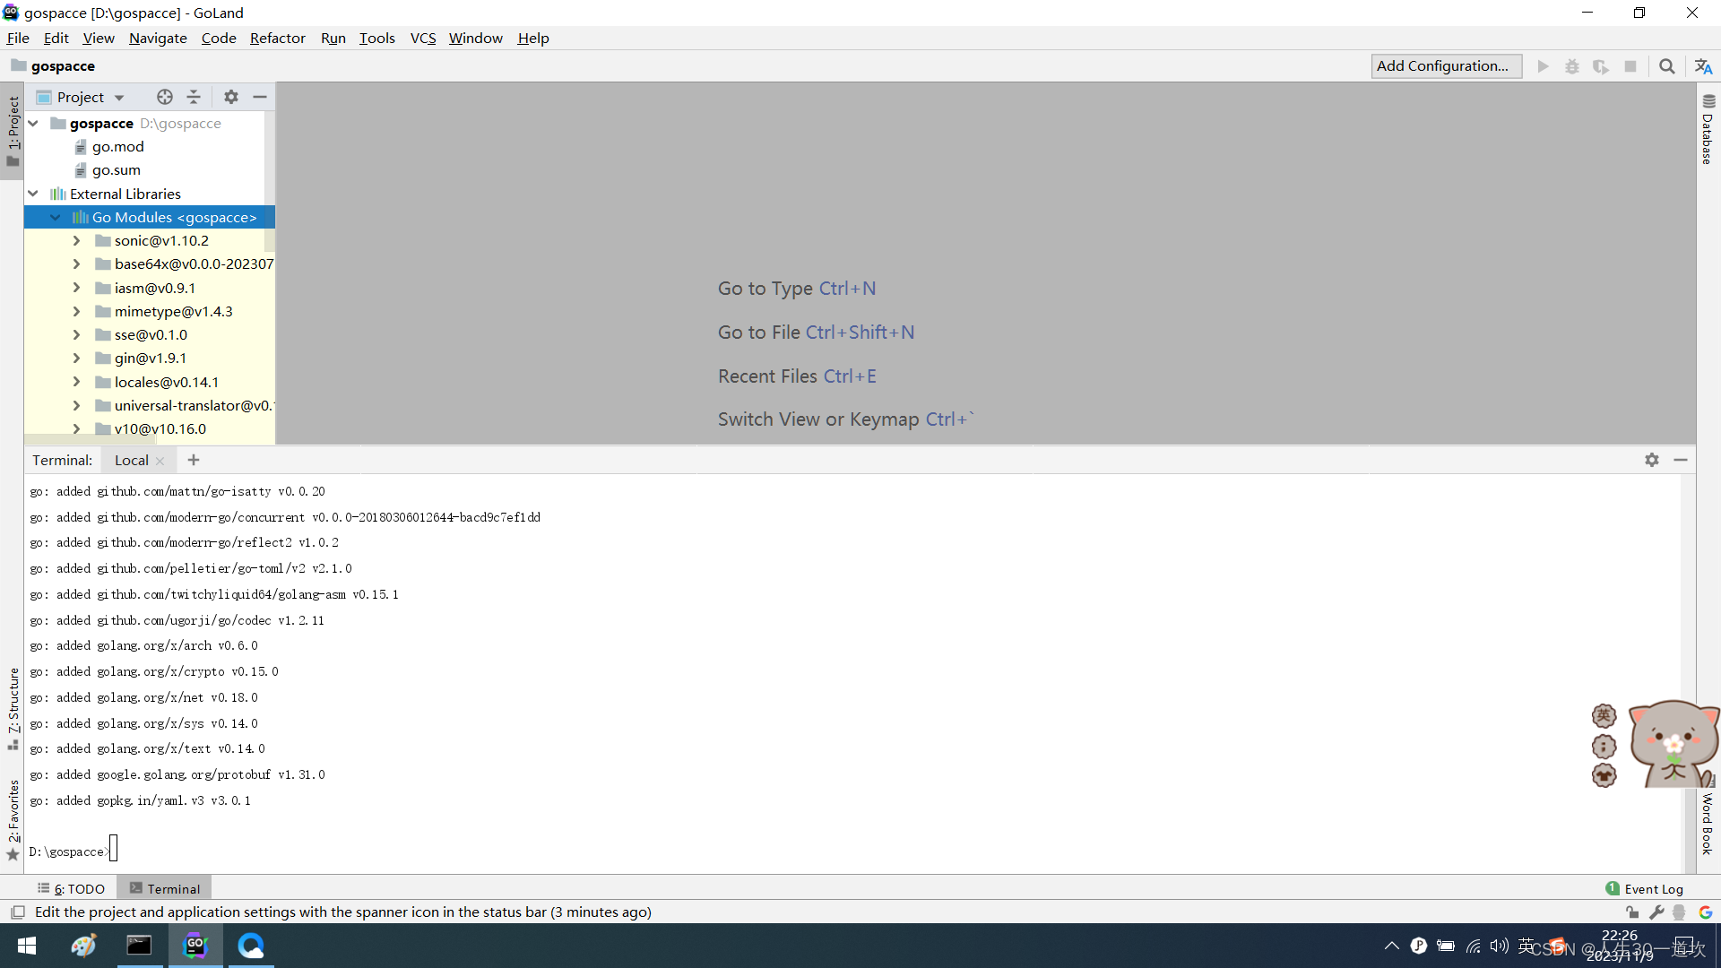Viewport: 1721px width, 968px height.
Task: Click the Search Everywhere magnifier icon
Action: [1666, 66]
